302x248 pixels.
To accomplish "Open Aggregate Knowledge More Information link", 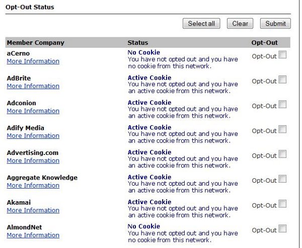I will click(33, 186).
